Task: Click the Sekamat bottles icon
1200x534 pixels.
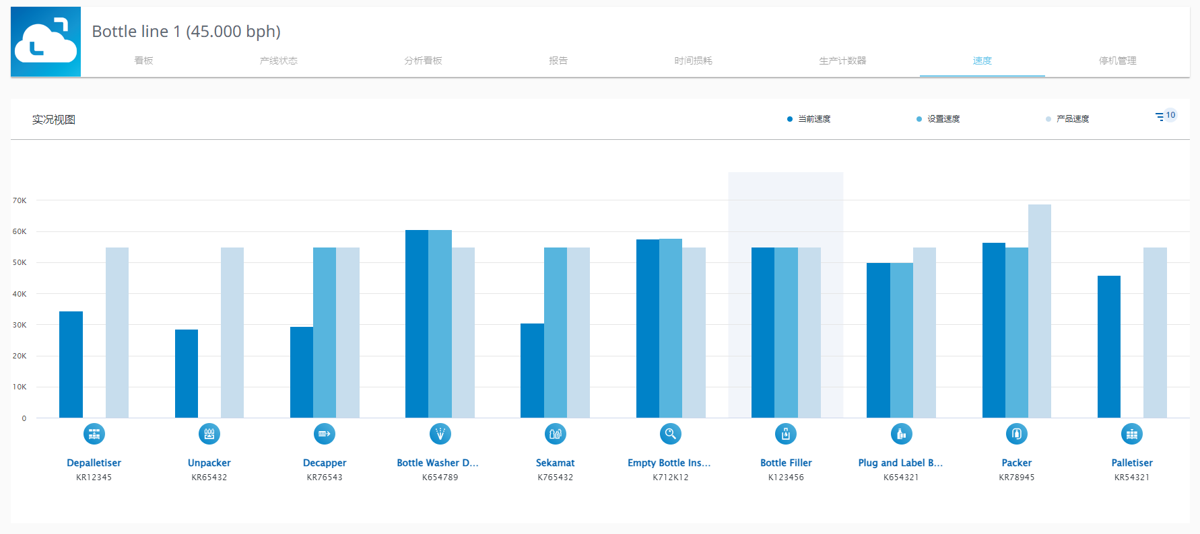Action: point(556,434)
